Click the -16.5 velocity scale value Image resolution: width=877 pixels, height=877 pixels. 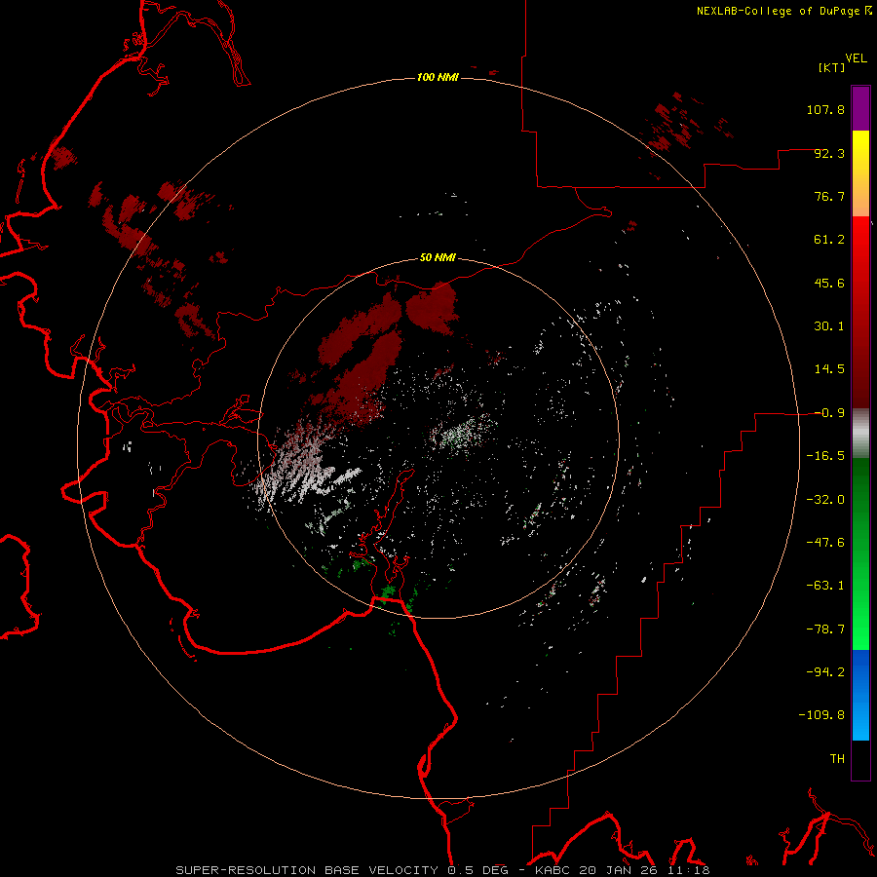pyautogui.click(x=825, y=456)
